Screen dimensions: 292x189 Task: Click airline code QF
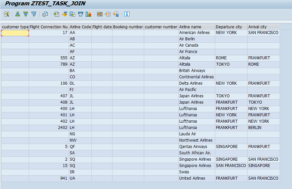(80, 147)
